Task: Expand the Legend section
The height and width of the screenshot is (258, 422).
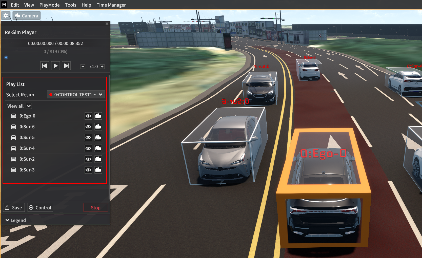Action: 16,220
